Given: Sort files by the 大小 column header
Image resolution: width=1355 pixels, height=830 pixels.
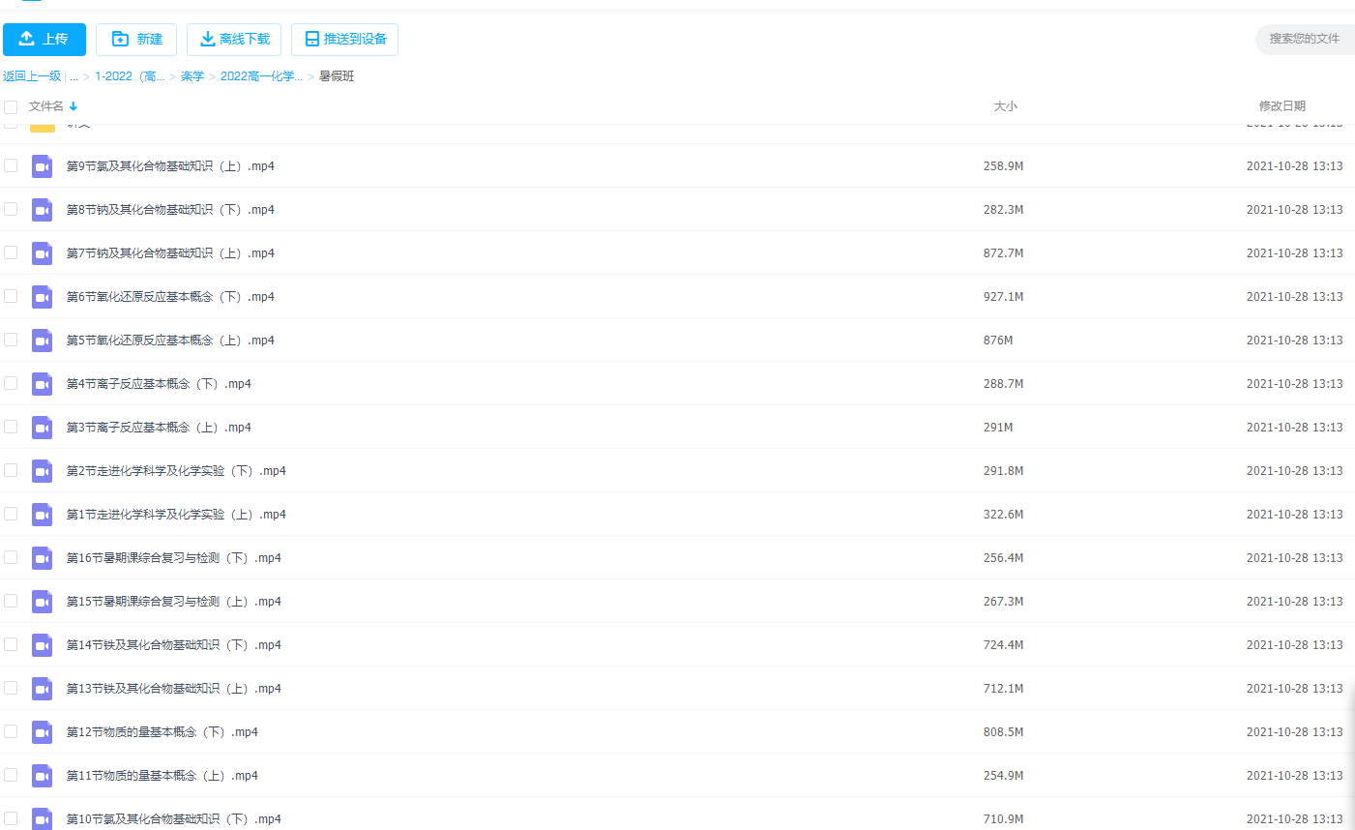Looking at the screenshot, I should (x=1005, y=106).
